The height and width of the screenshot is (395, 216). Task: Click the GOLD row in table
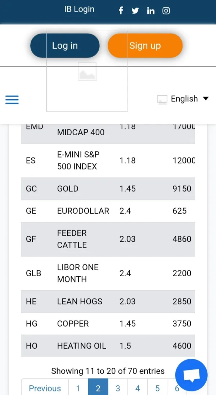pyautogui.click(x=108, y=189)
